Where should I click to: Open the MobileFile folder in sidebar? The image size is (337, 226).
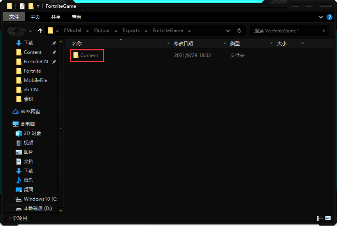pyautogui.click(x=36, y=80)
